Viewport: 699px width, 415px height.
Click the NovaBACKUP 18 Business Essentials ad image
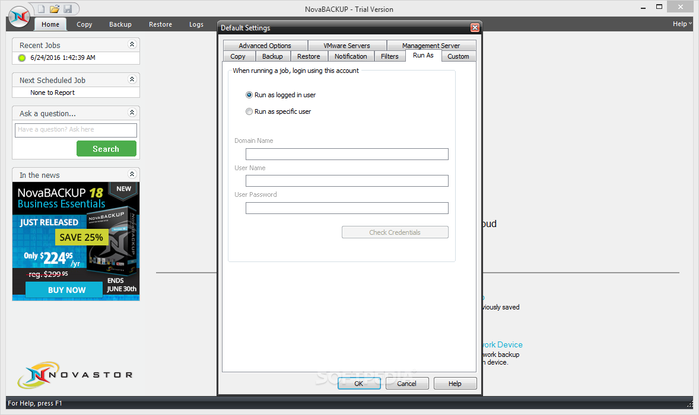click(x=76, y=241)
